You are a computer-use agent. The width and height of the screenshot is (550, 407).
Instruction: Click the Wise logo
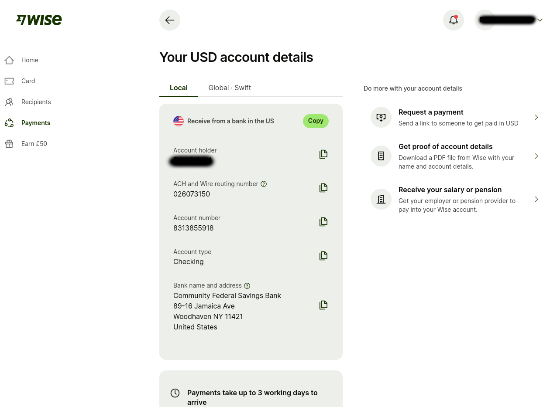(38, 20)
